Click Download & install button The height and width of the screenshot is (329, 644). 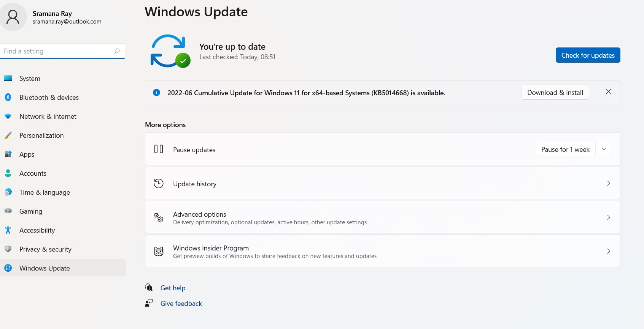555,92
